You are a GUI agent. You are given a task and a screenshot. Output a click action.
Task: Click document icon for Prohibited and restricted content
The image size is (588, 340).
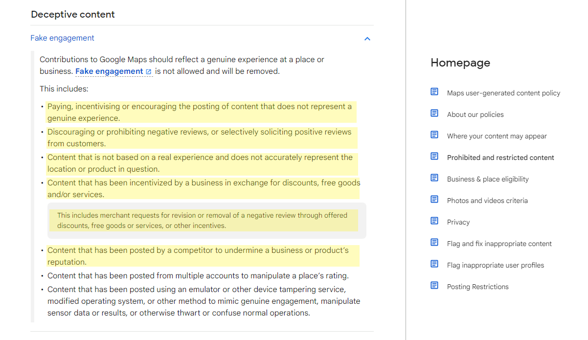434,157
